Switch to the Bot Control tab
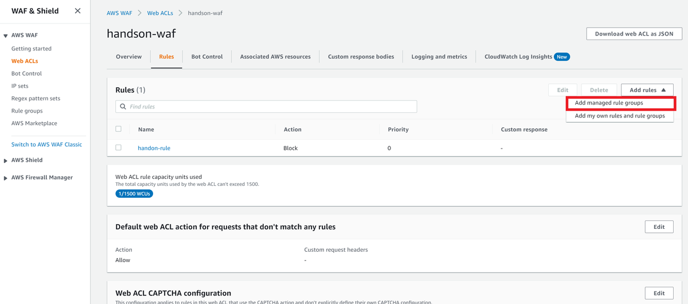Viewport: 688px width, 304px height. coord(207,57)
